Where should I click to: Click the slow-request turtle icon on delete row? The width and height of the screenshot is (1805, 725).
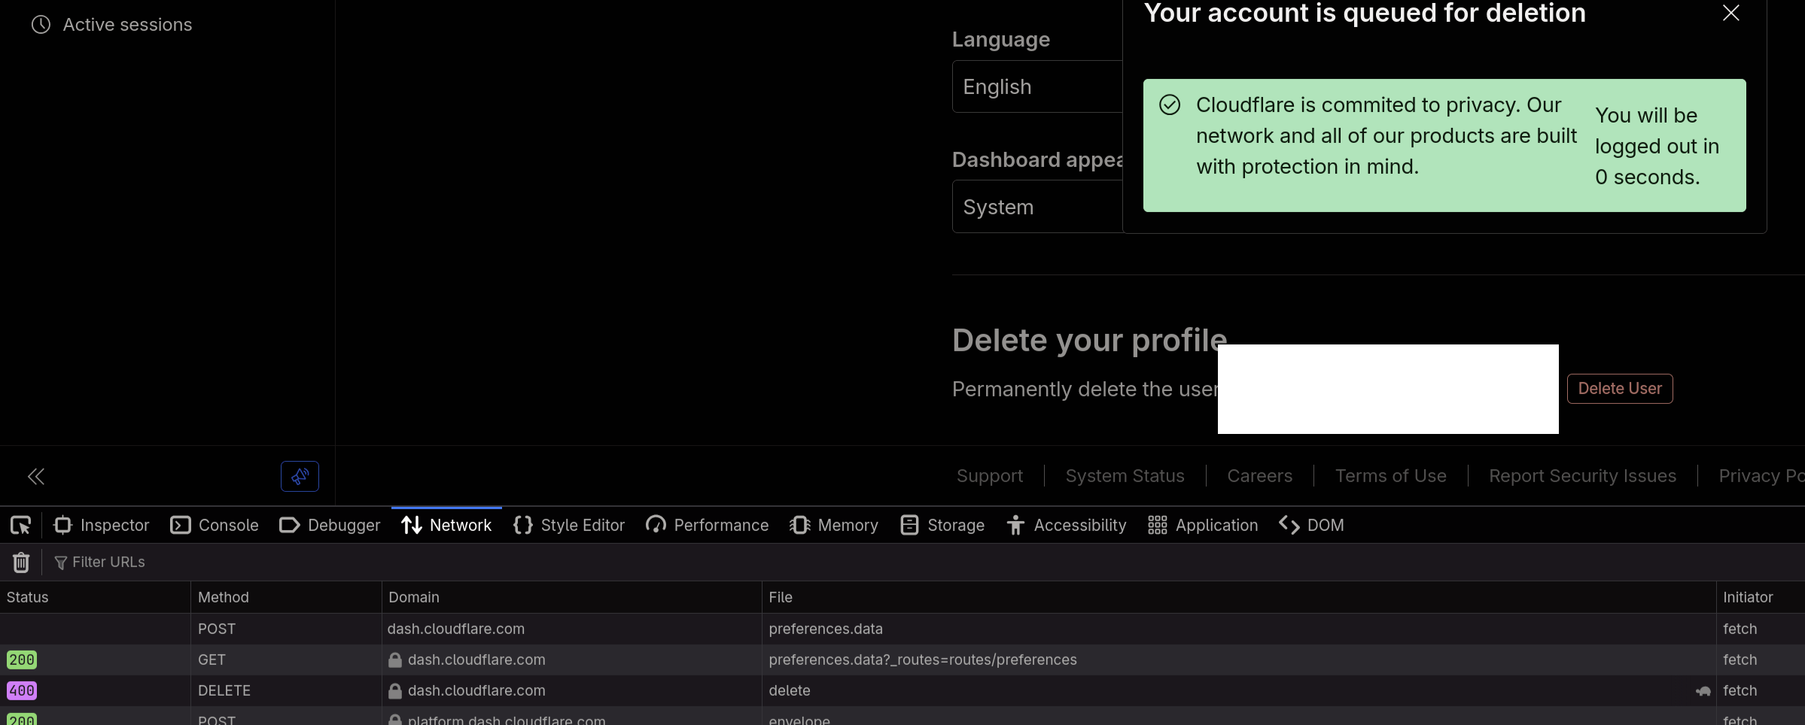pyautogui.click(x=1703, y=691)
